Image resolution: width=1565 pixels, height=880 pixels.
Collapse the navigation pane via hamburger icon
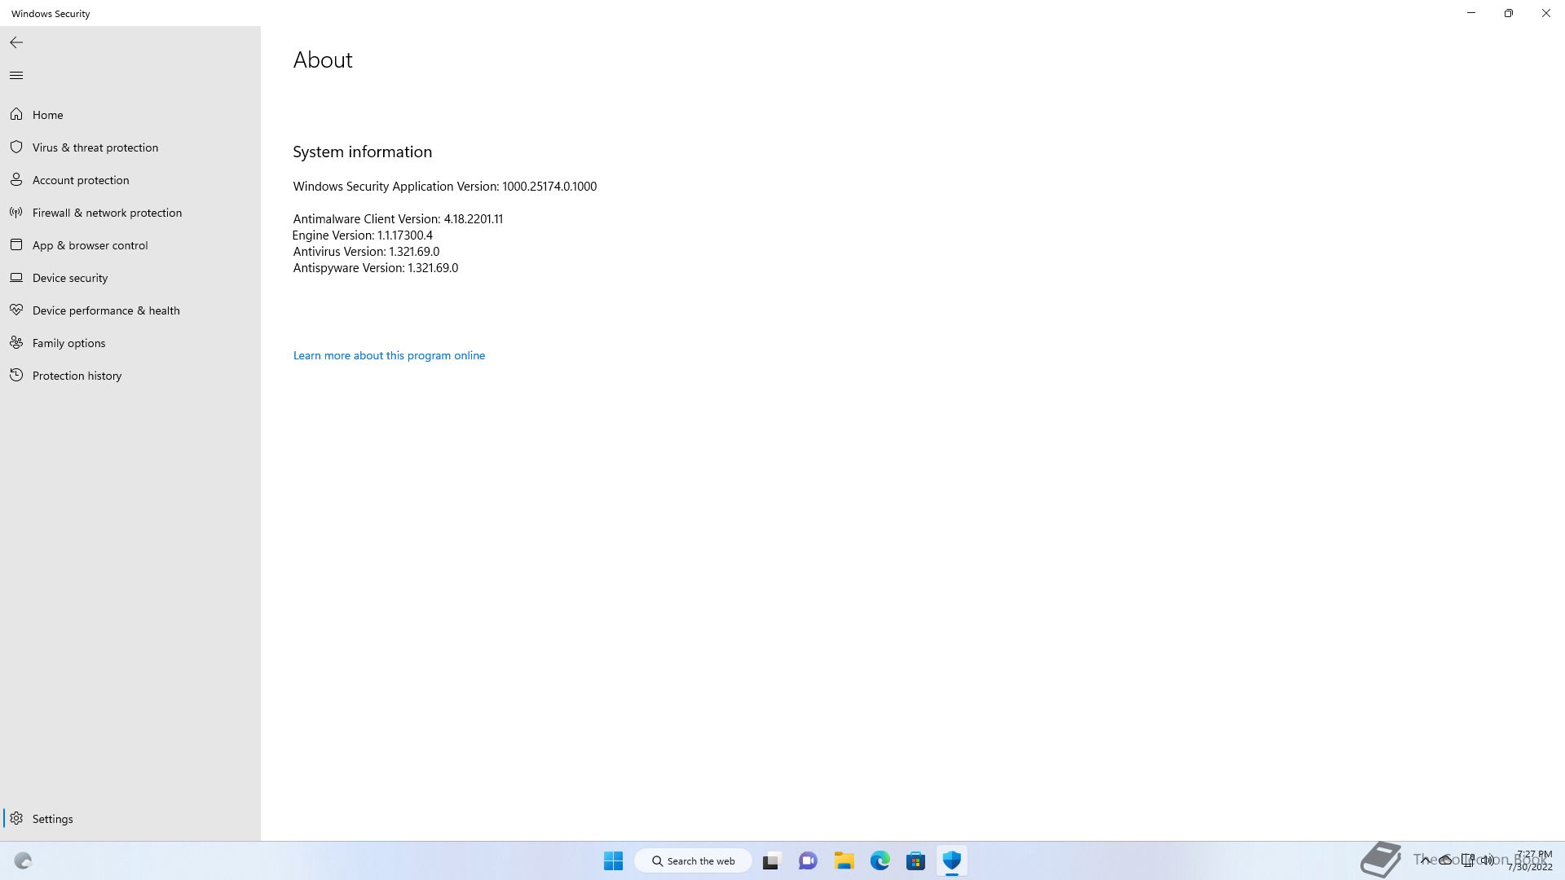pyautogui.click(x=16, y=76)
